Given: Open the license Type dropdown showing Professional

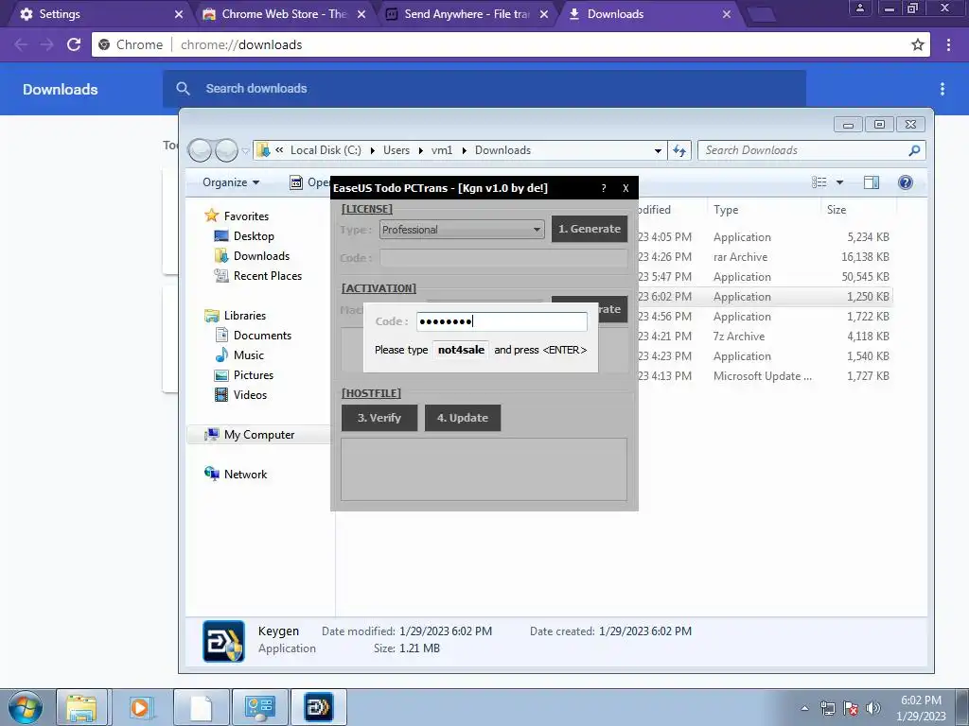Looking at the screenshot, I should click(462, 230).
